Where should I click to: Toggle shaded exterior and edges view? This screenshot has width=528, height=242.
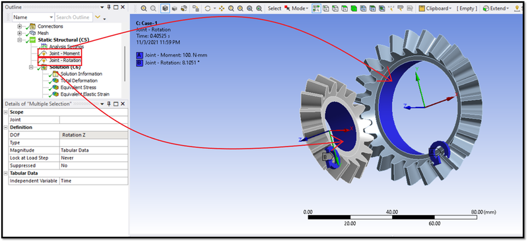[x=166, y=9]
